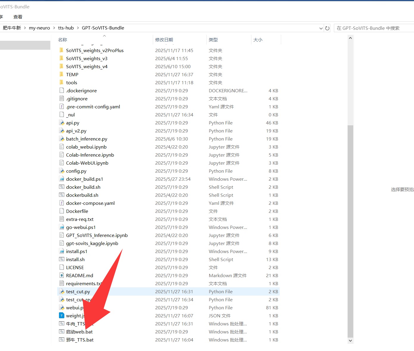Click the refresh icon beside the address bar
This screenshot has height=351, width=414.
(327, 28)
